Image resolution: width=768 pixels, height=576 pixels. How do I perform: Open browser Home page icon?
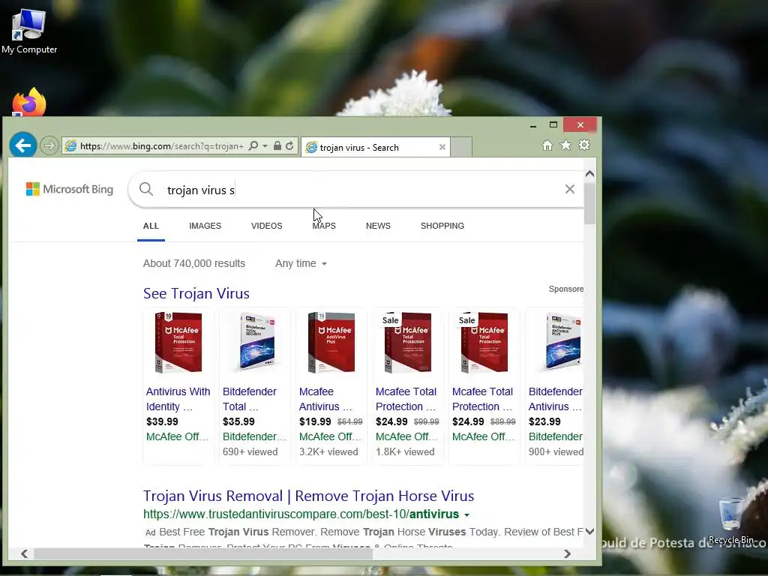click(x=547, y=145)
